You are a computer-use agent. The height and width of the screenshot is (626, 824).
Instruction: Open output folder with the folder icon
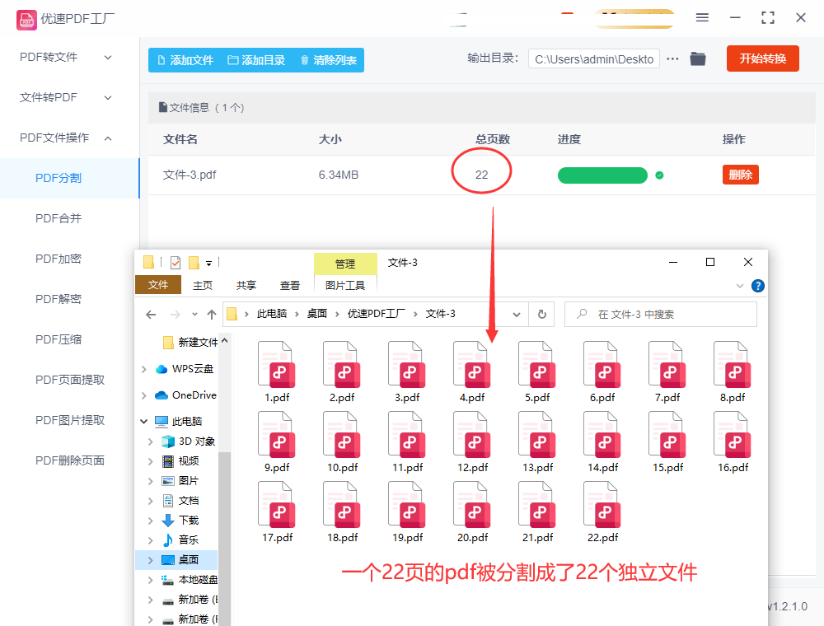(698, 58)
